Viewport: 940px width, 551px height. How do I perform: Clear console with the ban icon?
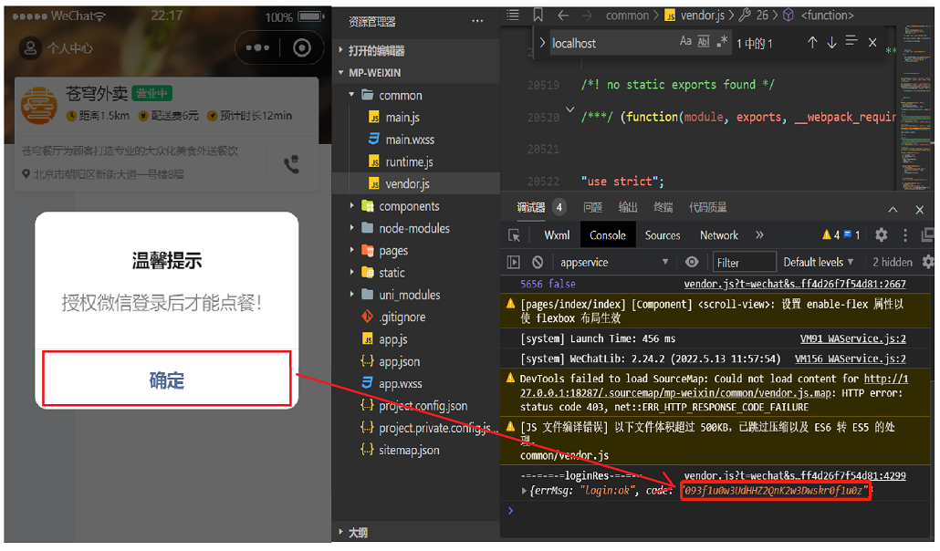tap(538, 263)
